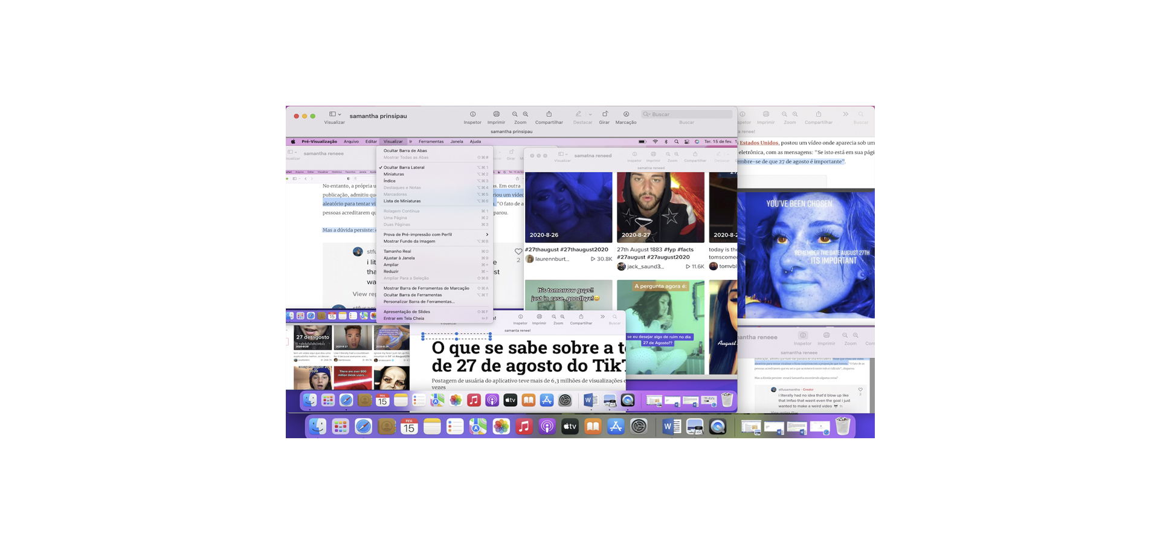Select Tamanho Real menu entry
Image resolution: width=1160 pixels, height=544 pixels.
click(x=434, y=251)
